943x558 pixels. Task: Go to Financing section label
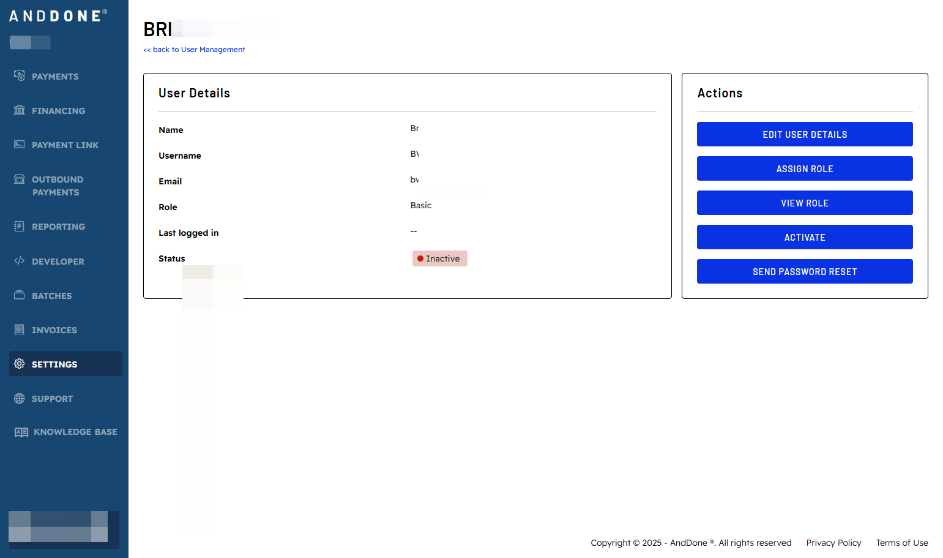click(59, 111)
